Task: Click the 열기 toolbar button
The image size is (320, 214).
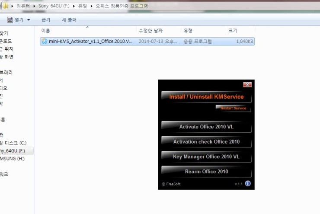Action: [16, 20]
